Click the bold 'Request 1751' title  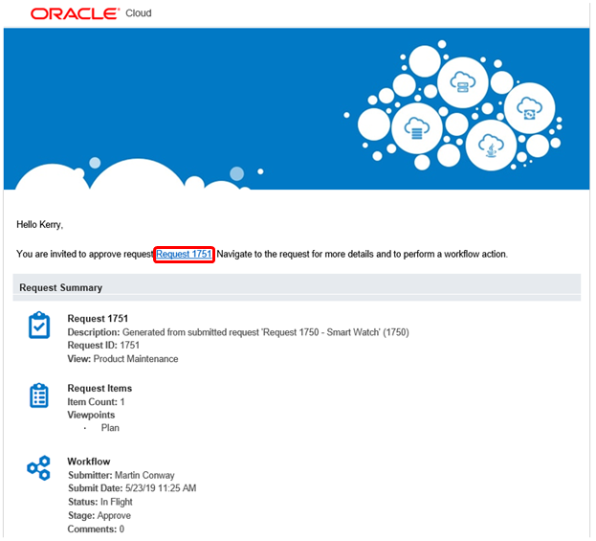98,319
